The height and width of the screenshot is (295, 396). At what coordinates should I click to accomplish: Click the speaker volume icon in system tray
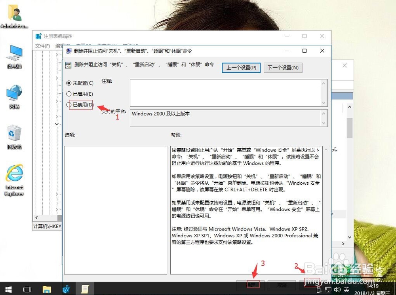pyautogui.click(x=337, y=289)
